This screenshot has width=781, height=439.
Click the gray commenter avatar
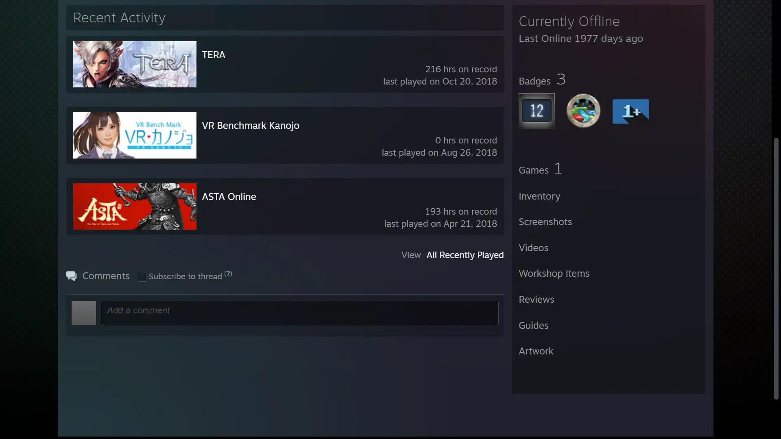(x=84, y=313)
